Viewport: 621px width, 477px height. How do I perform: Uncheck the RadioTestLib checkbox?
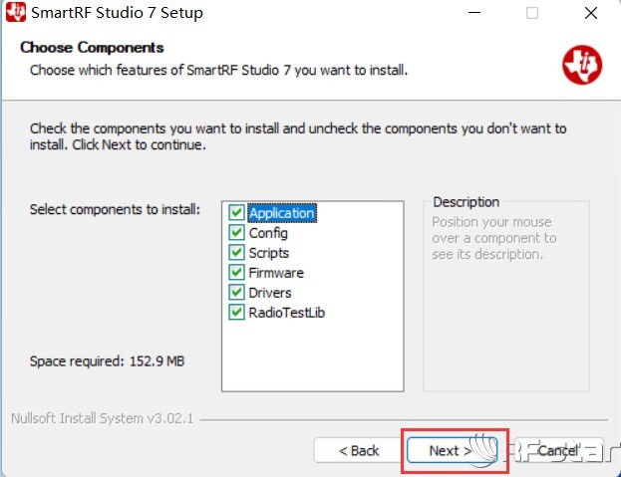point(236,312)
